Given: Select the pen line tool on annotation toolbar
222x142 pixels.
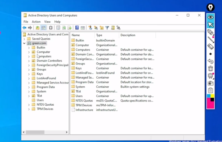Looking at the screenshot, I should pyautogui.click(x=211, y=39).
